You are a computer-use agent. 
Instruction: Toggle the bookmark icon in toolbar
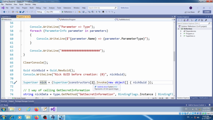pos(103,12)
